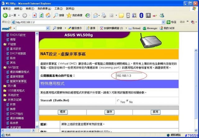Screen dimensions: 199x138
Task: Open 我的 MSN from toolbar
Action: point(167,28)
